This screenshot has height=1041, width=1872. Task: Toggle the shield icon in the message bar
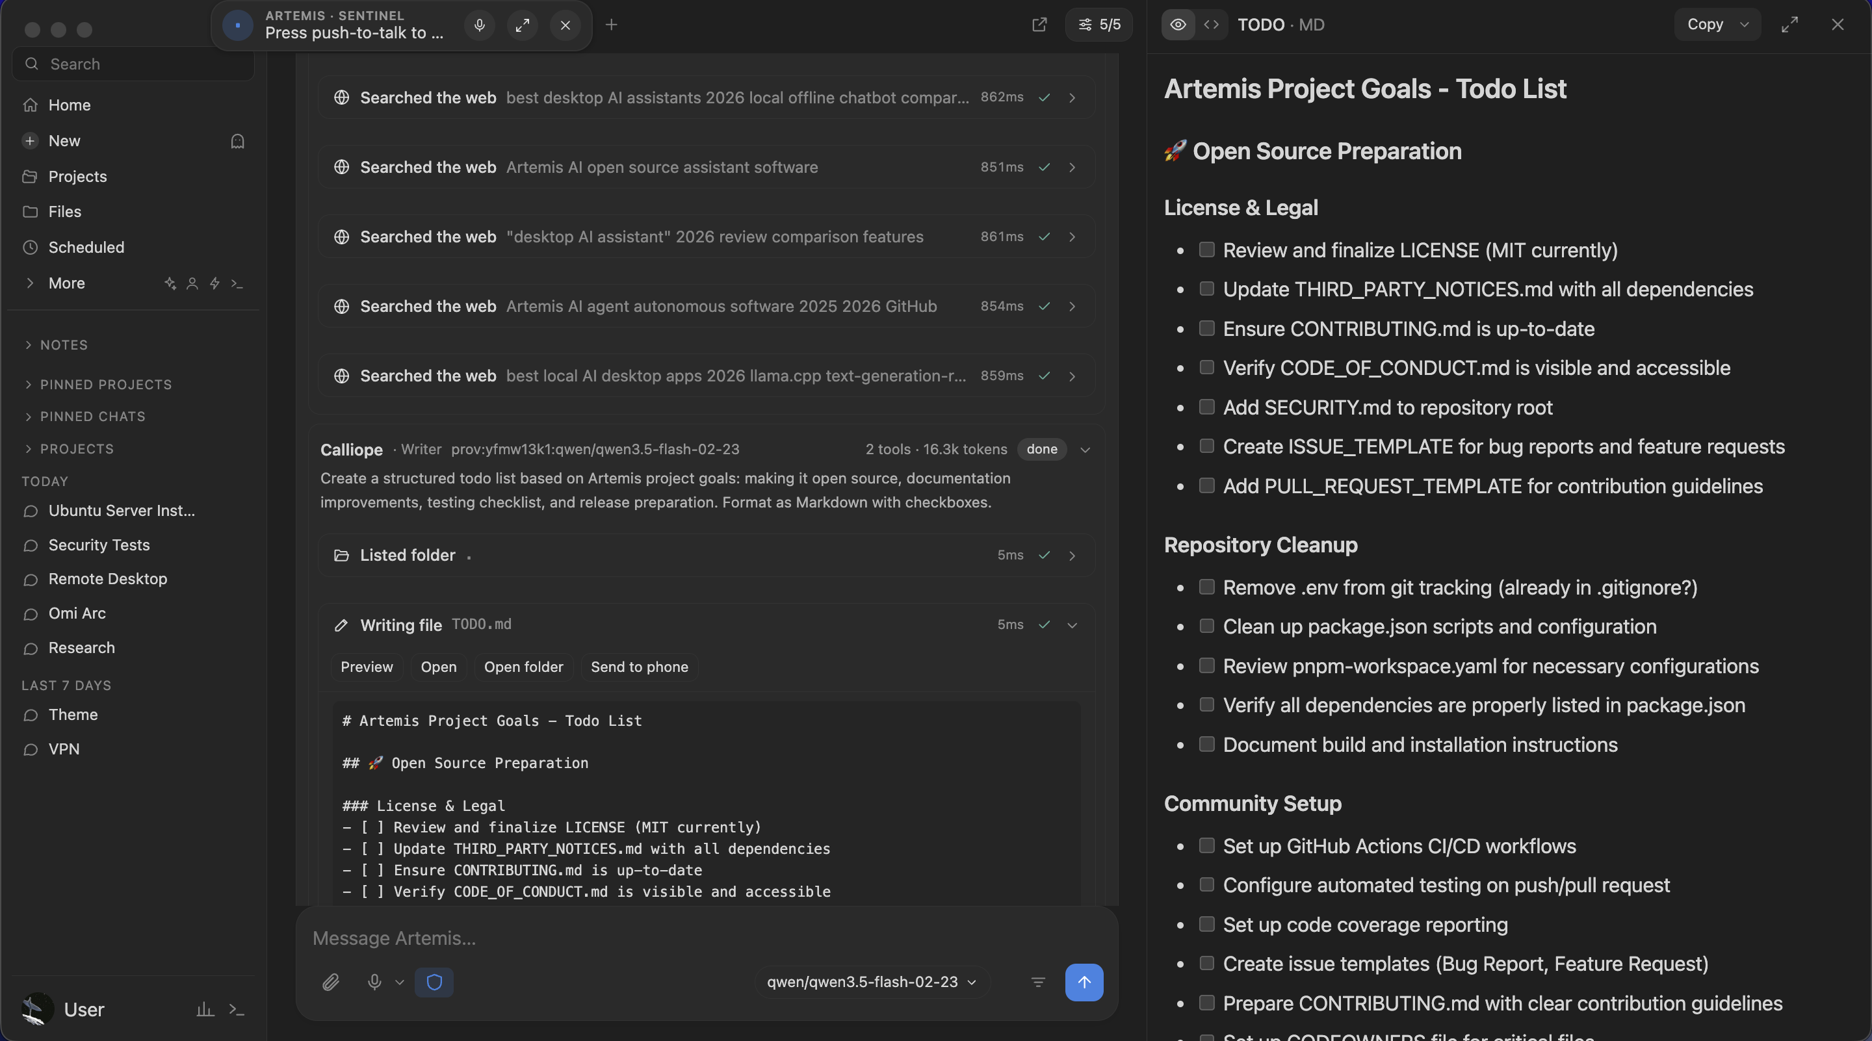point(435,982)
